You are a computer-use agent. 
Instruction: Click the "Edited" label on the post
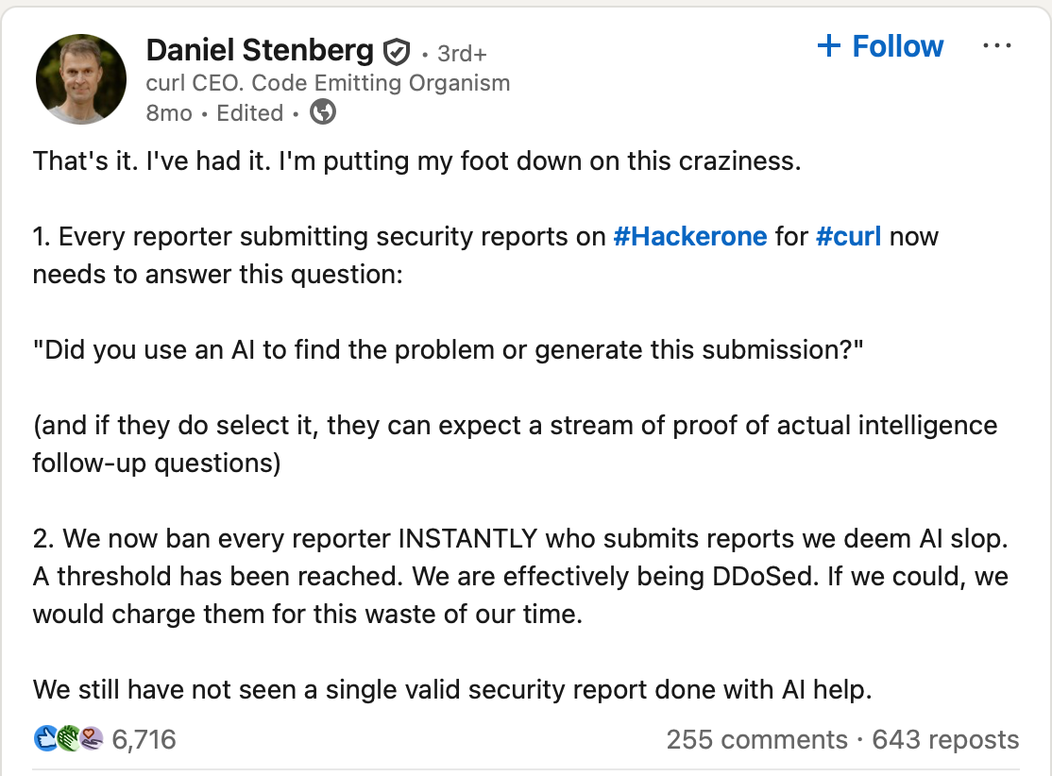pos(250,113)
